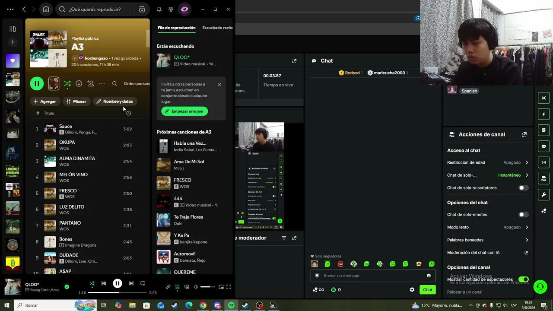This screenshot has height=311, width=553.
Task: Pause the A3 playlist with green button
Action: (37, 84)
